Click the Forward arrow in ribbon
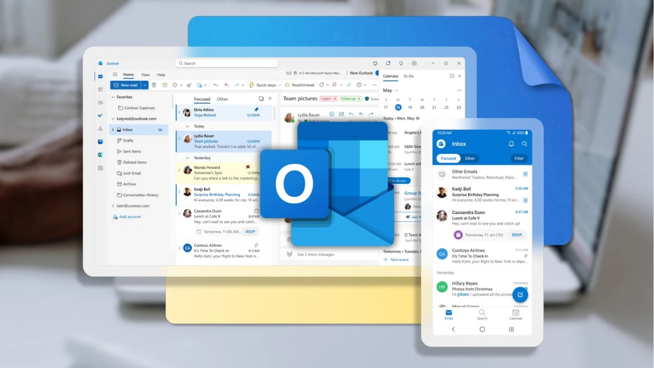 (237, 85)
